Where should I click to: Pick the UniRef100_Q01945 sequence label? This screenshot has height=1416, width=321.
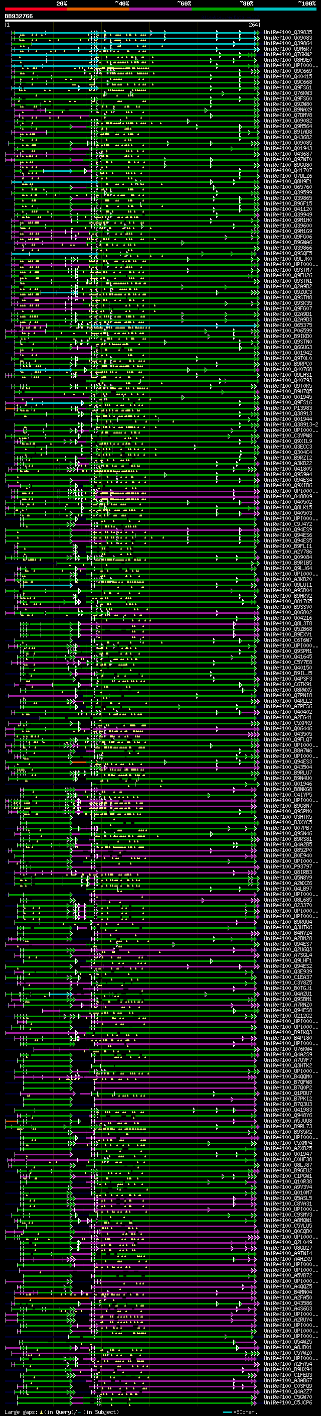pyautogui.click(x=288, y=397)
